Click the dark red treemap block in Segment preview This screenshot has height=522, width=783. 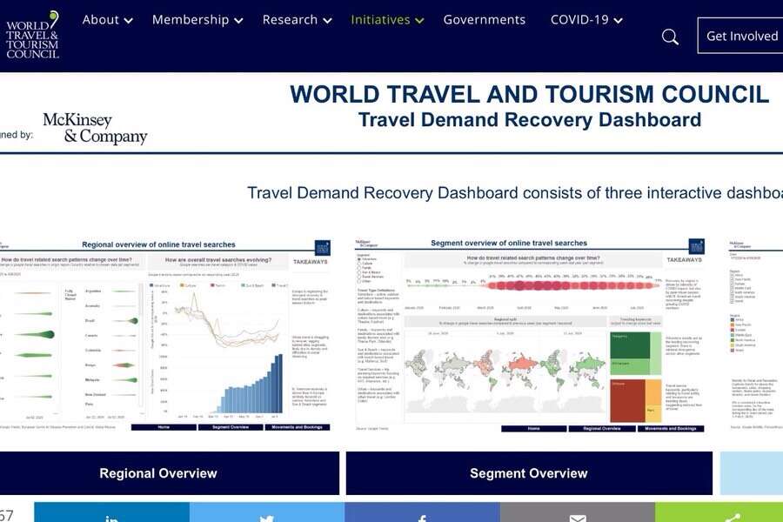tap(627, 400)
